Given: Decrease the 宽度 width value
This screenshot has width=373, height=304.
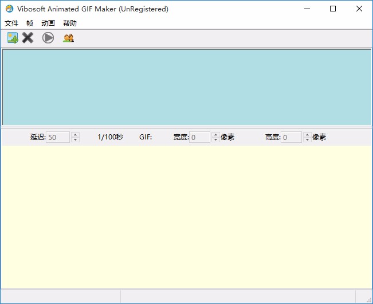Looking at the screenshot, I should point(216,140).
